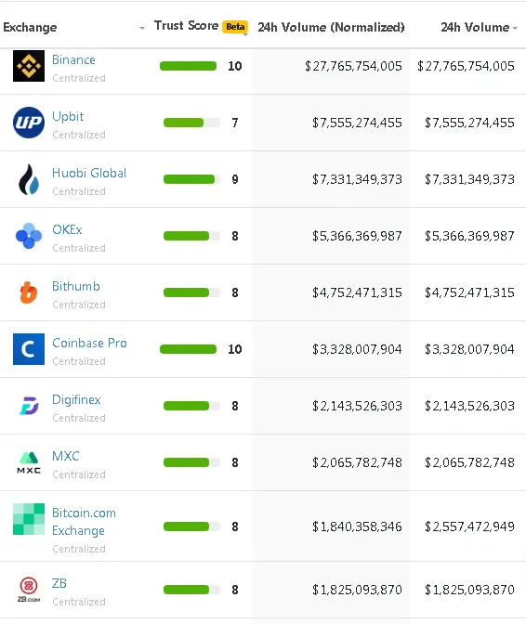Sort by 24h Volume (Normalized) header
This screenshot has height=624, width=526.
click(331, 27)
